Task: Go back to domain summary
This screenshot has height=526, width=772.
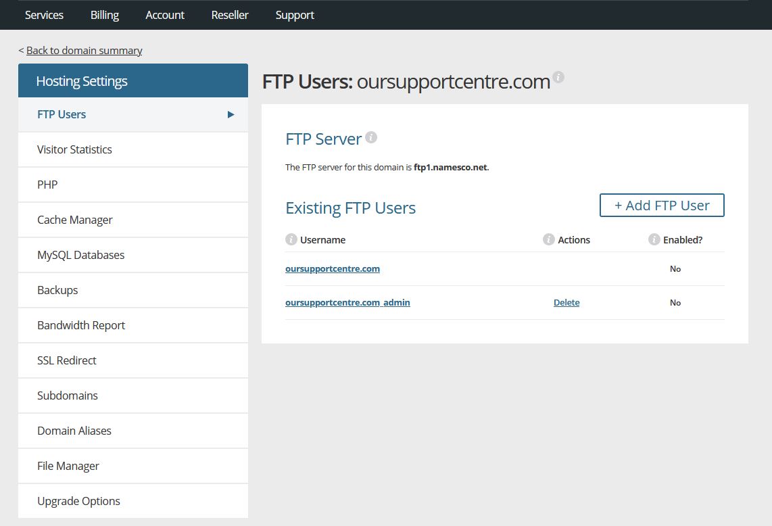Action: [84, 51]
